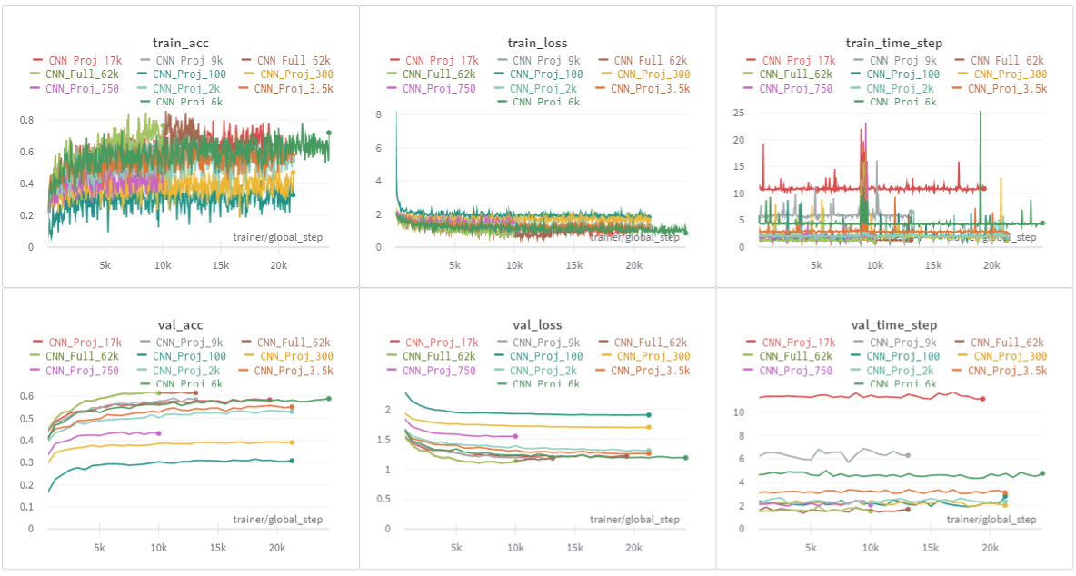
Task: Open the train_time_step chart title
Action: 893,43
